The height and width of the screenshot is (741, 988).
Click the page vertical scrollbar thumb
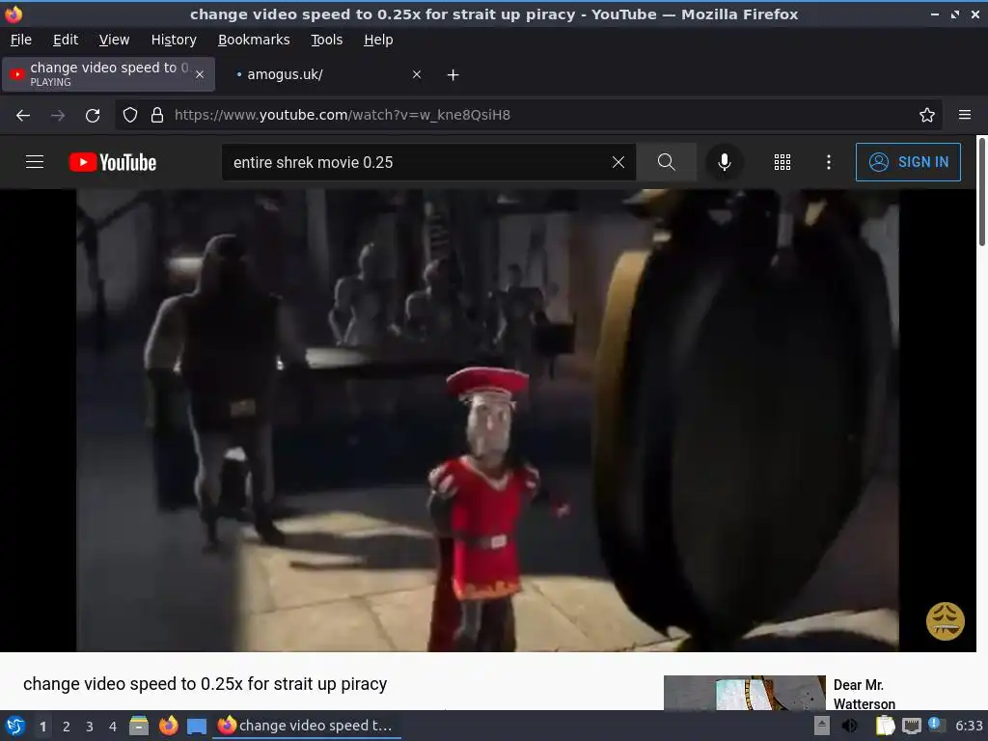tap(981, 192)
